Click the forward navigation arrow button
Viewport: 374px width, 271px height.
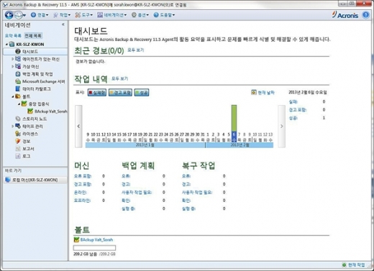18,15
